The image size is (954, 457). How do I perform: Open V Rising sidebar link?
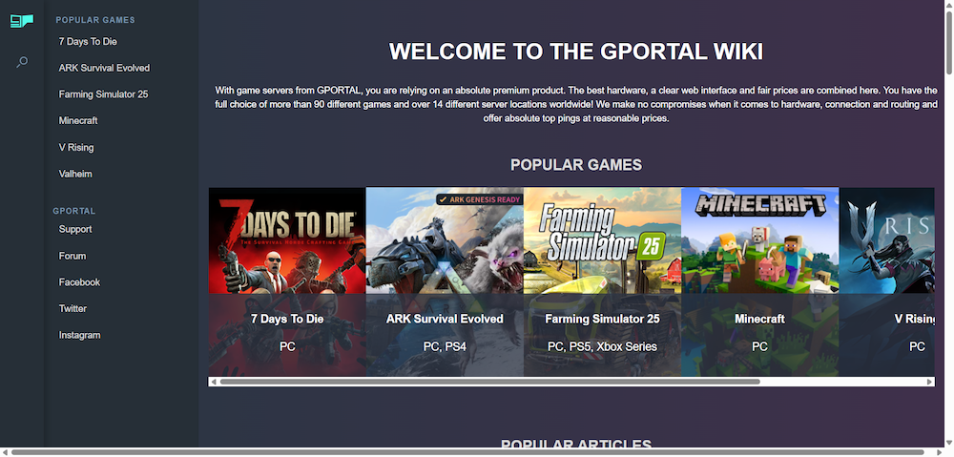76,147
